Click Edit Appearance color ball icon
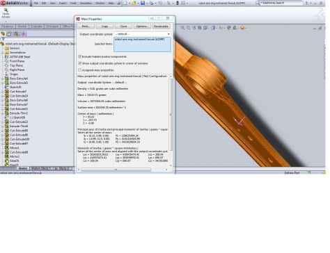 point(229,28)
